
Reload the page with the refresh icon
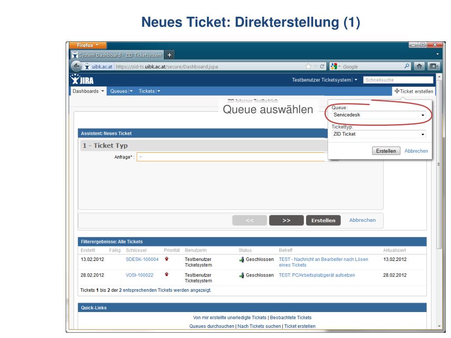[322, 66]
